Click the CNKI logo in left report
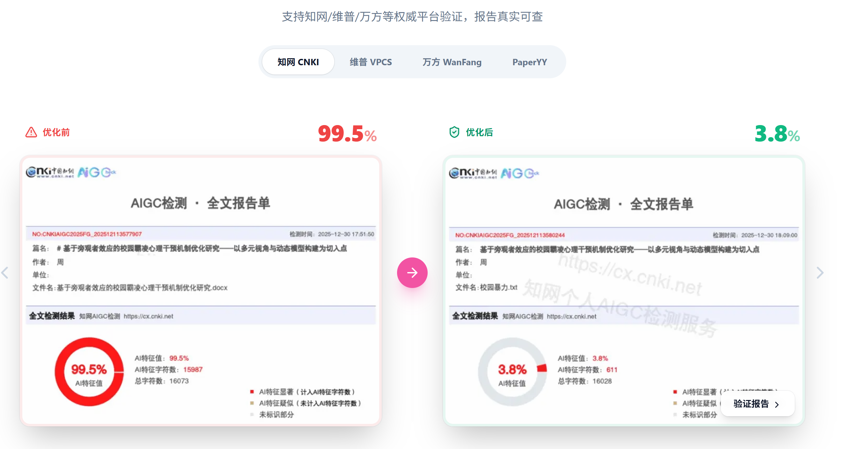This screenshot has height=449, width=847. (50, 172)
